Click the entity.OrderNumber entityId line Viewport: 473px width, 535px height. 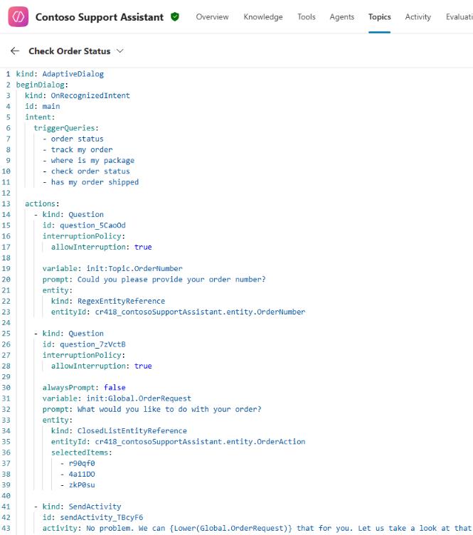pyautogui.click(x=177, y=312)
